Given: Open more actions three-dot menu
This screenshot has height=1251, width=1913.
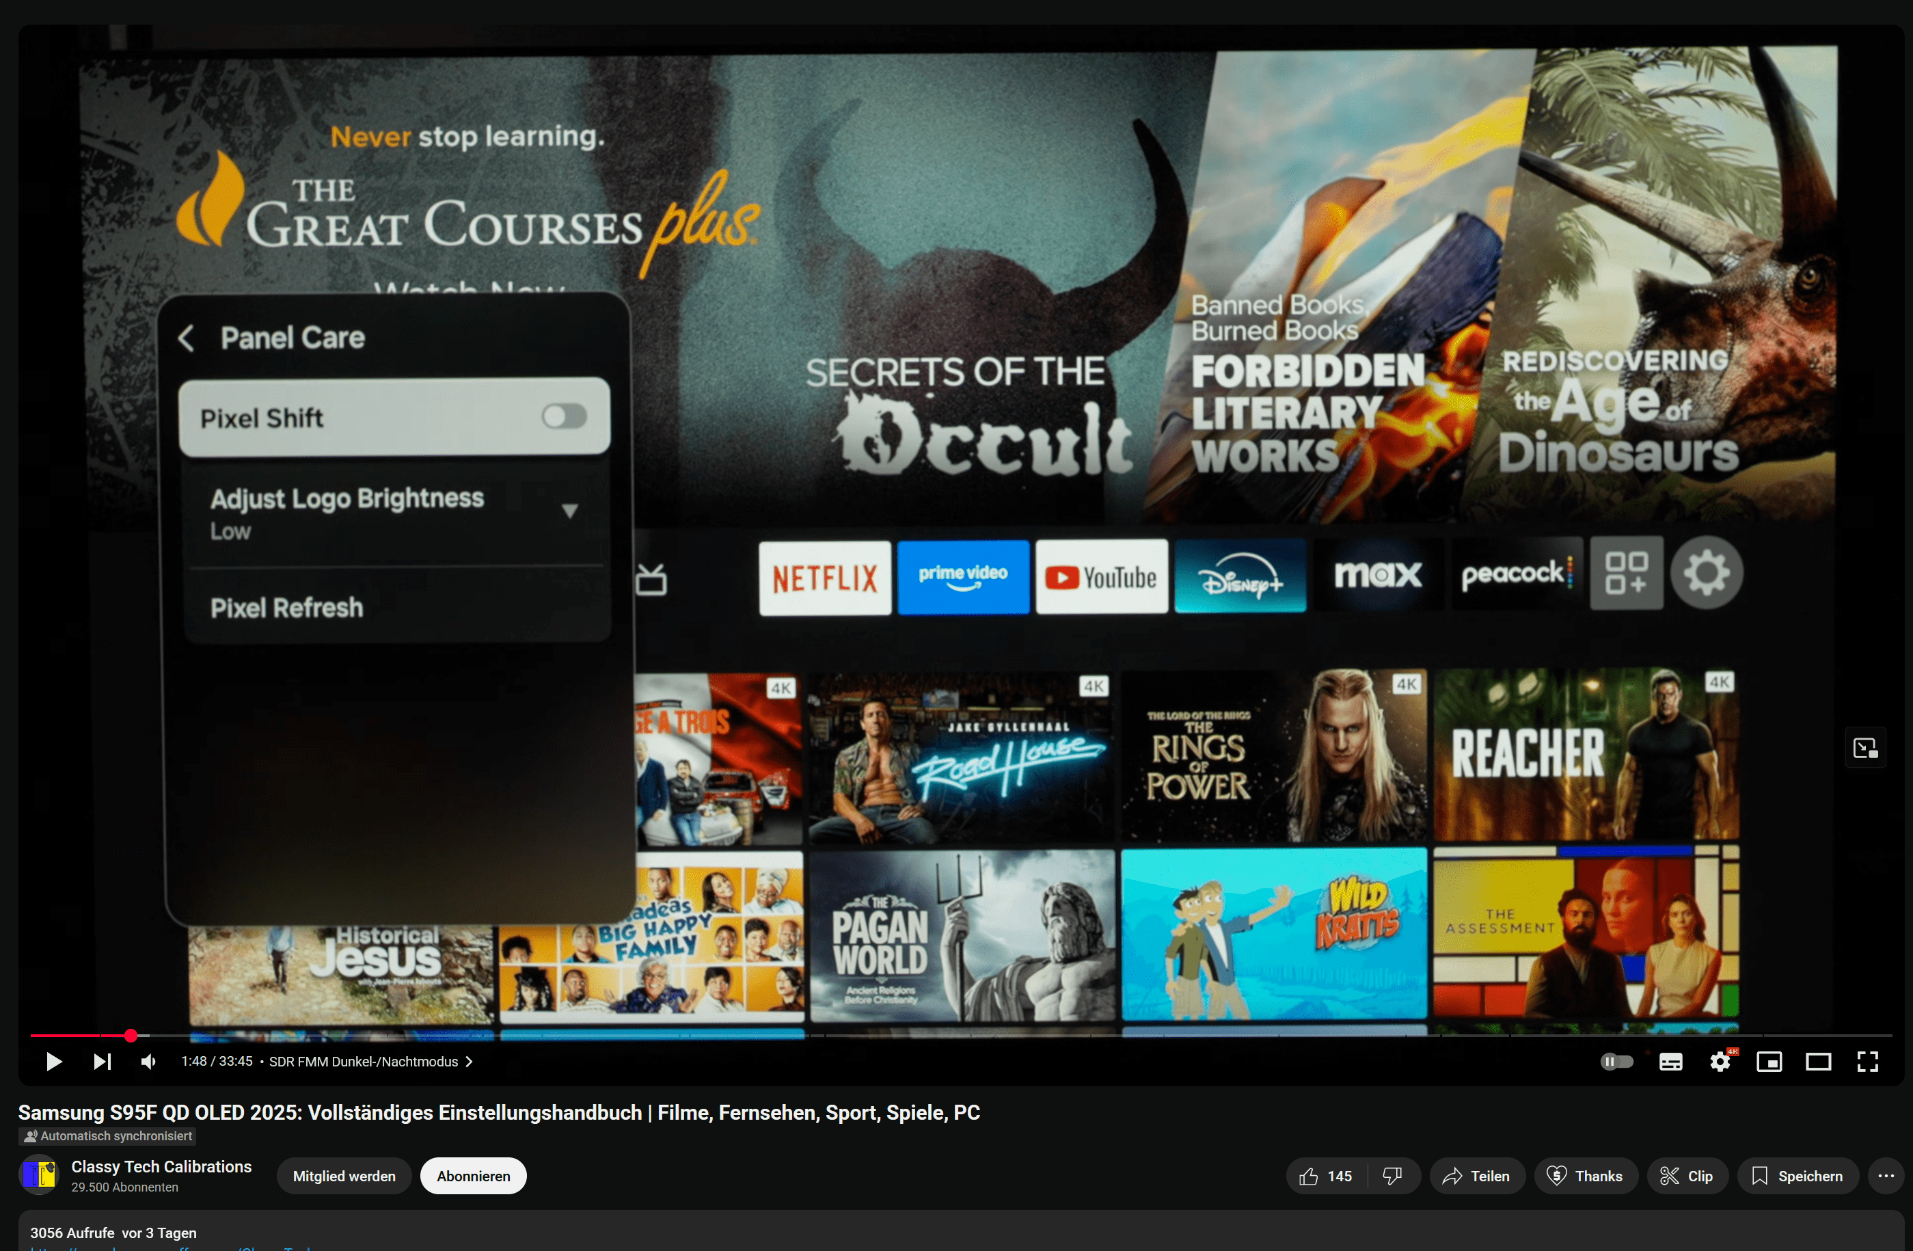Looking at the screenshot, I should pos(1886,1176).
